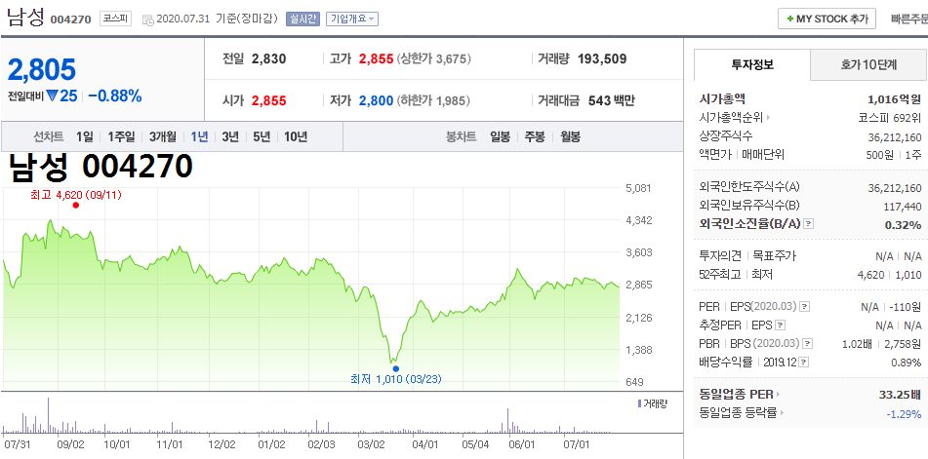Click the 시가총액 1,016억원 value

point(894,99)
